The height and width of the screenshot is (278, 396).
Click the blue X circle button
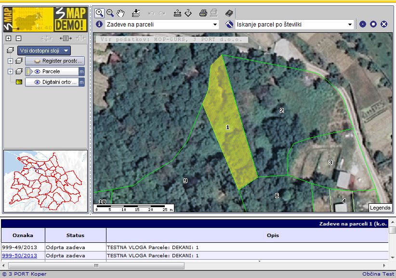[x=384, y=24]
